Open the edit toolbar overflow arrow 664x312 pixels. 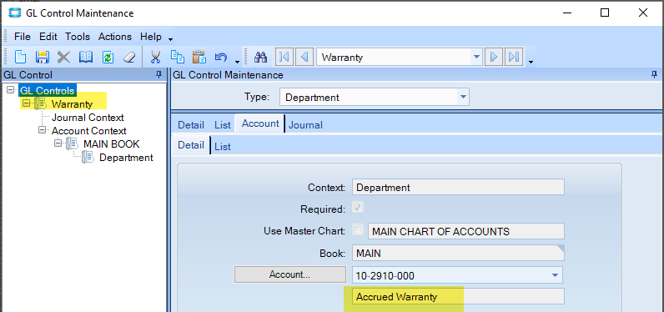click(x=237, y=63)
